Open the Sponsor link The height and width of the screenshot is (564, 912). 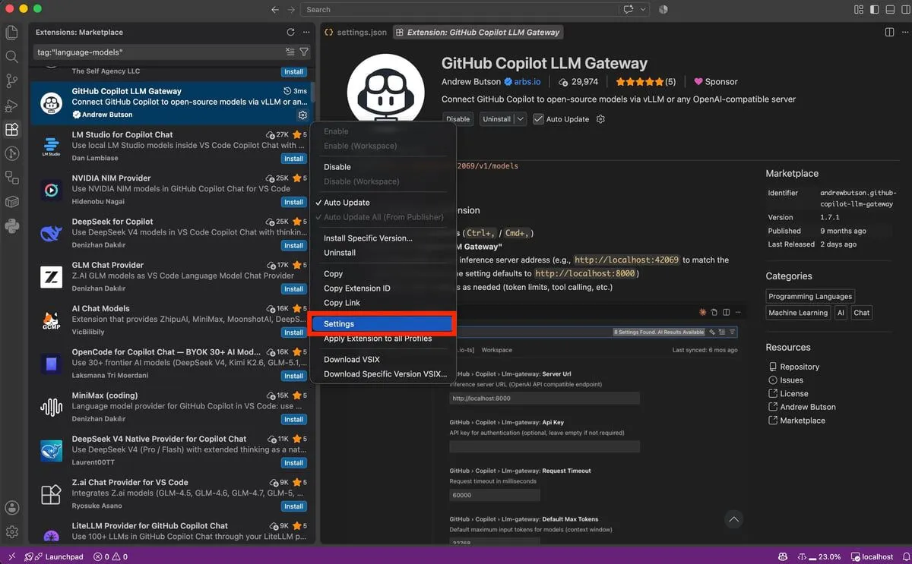coord(715,82)
